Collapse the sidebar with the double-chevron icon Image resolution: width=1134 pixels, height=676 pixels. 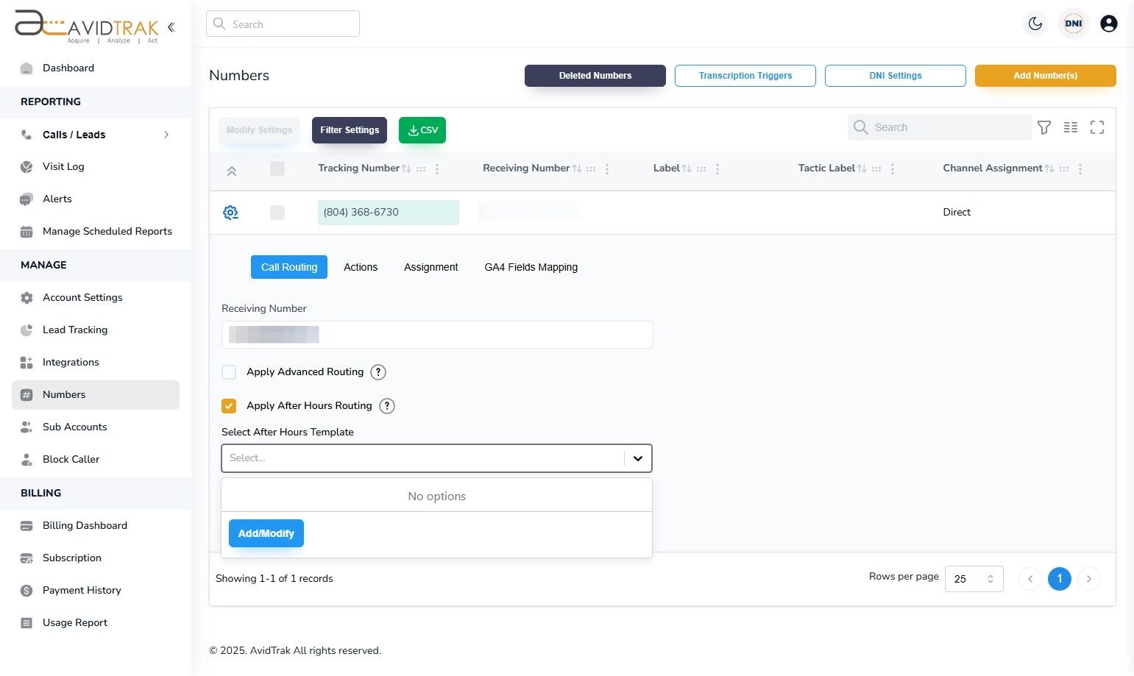click(x=171, y=27)
